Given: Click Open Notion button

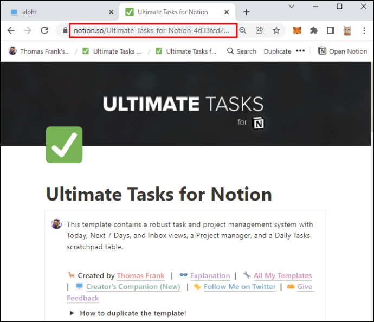Looking at the screenshot, I should pyautogui.click(x=343, y=51).
